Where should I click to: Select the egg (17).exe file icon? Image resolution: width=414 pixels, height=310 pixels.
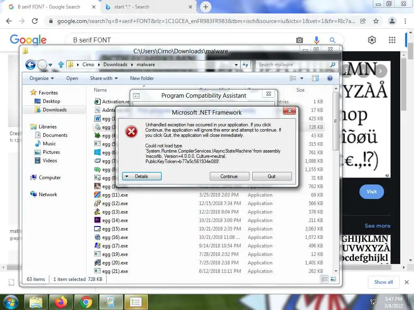point(97,246)
